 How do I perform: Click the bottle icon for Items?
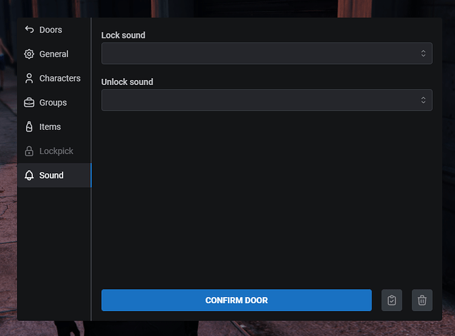pyautogui.click(x=29, y=127)
